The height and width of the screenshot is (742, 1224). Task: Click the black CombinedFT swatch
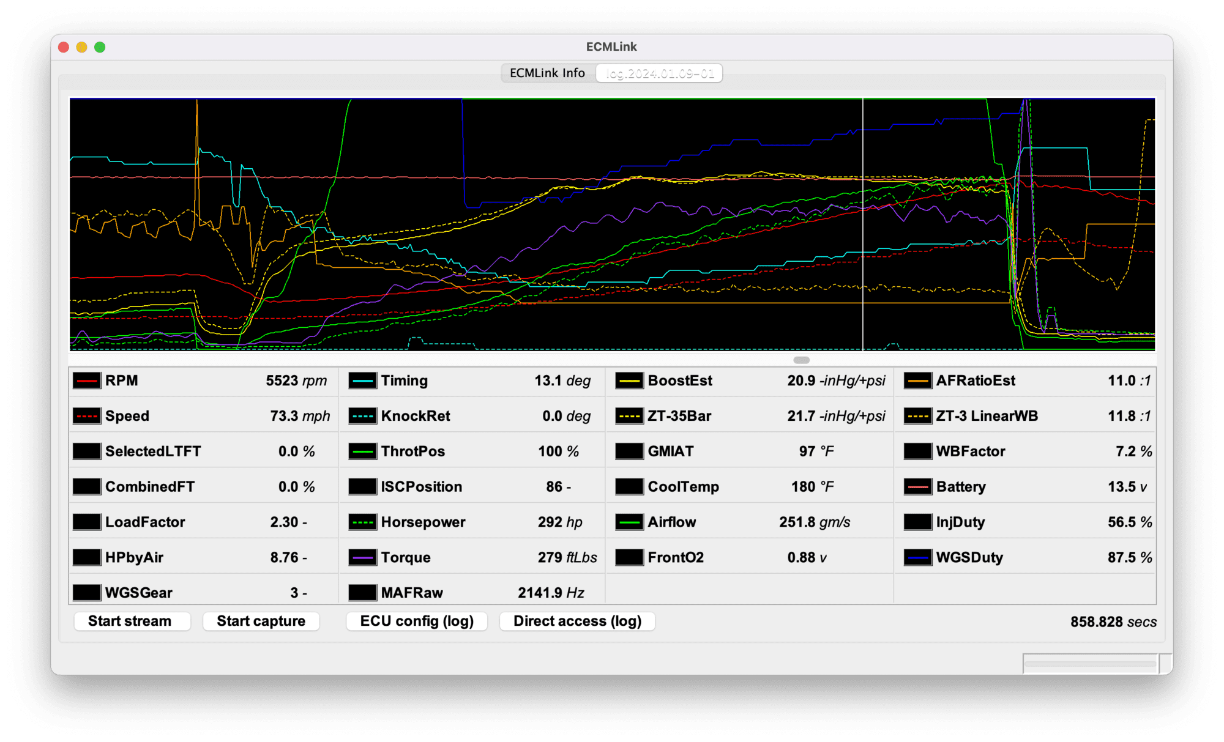tap(86, 487)
